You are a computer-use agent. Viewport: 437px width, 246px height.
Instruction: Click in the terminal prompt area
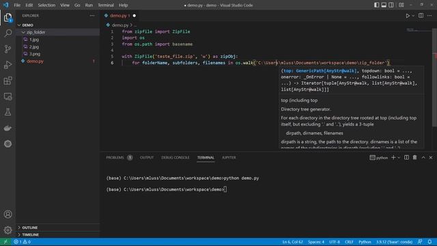coord(225,189)
